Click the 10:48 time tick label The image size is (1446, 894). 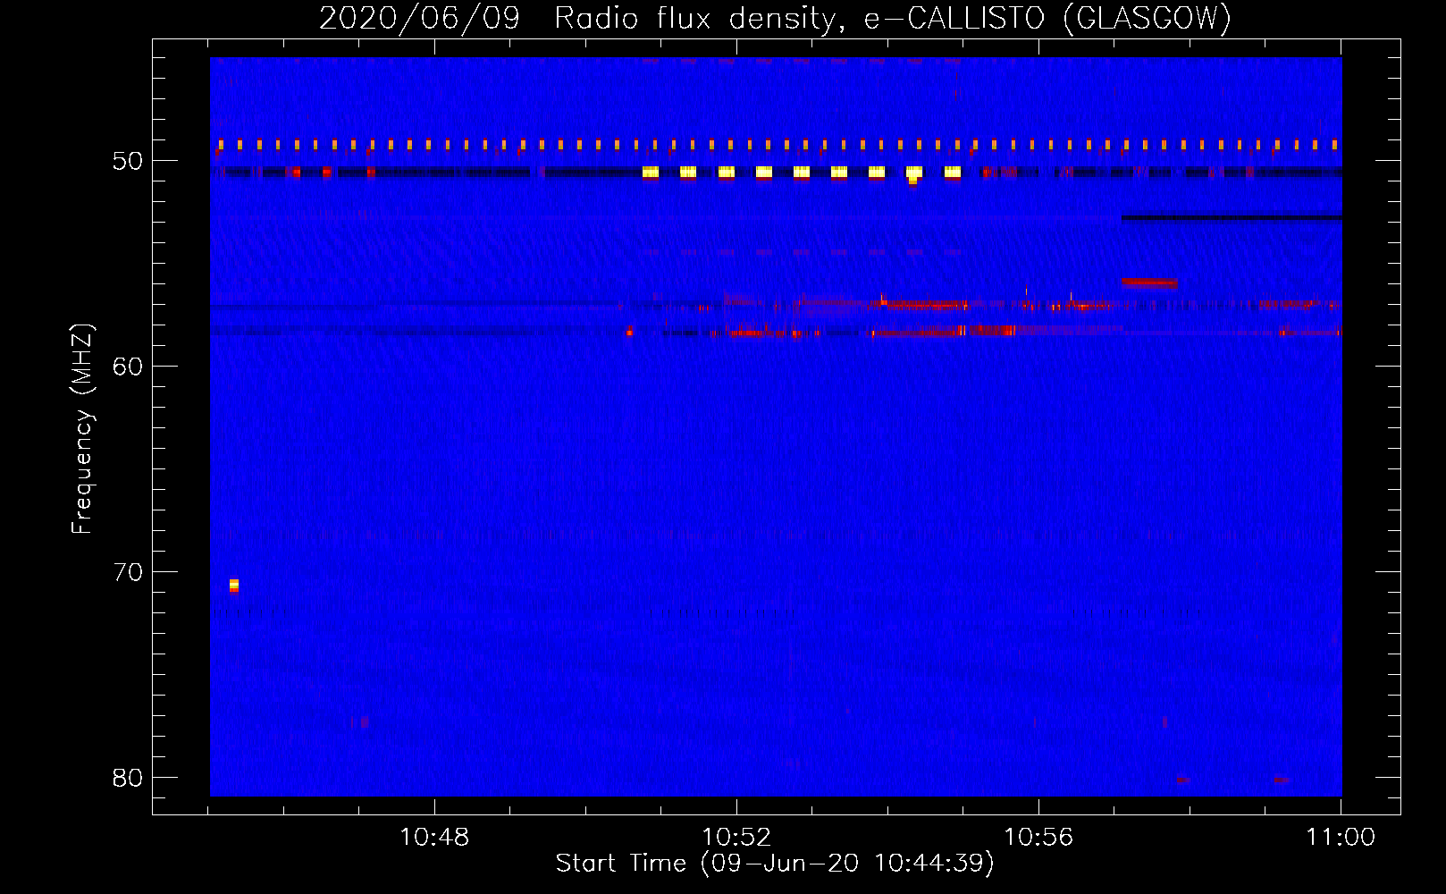pos(434,838)
